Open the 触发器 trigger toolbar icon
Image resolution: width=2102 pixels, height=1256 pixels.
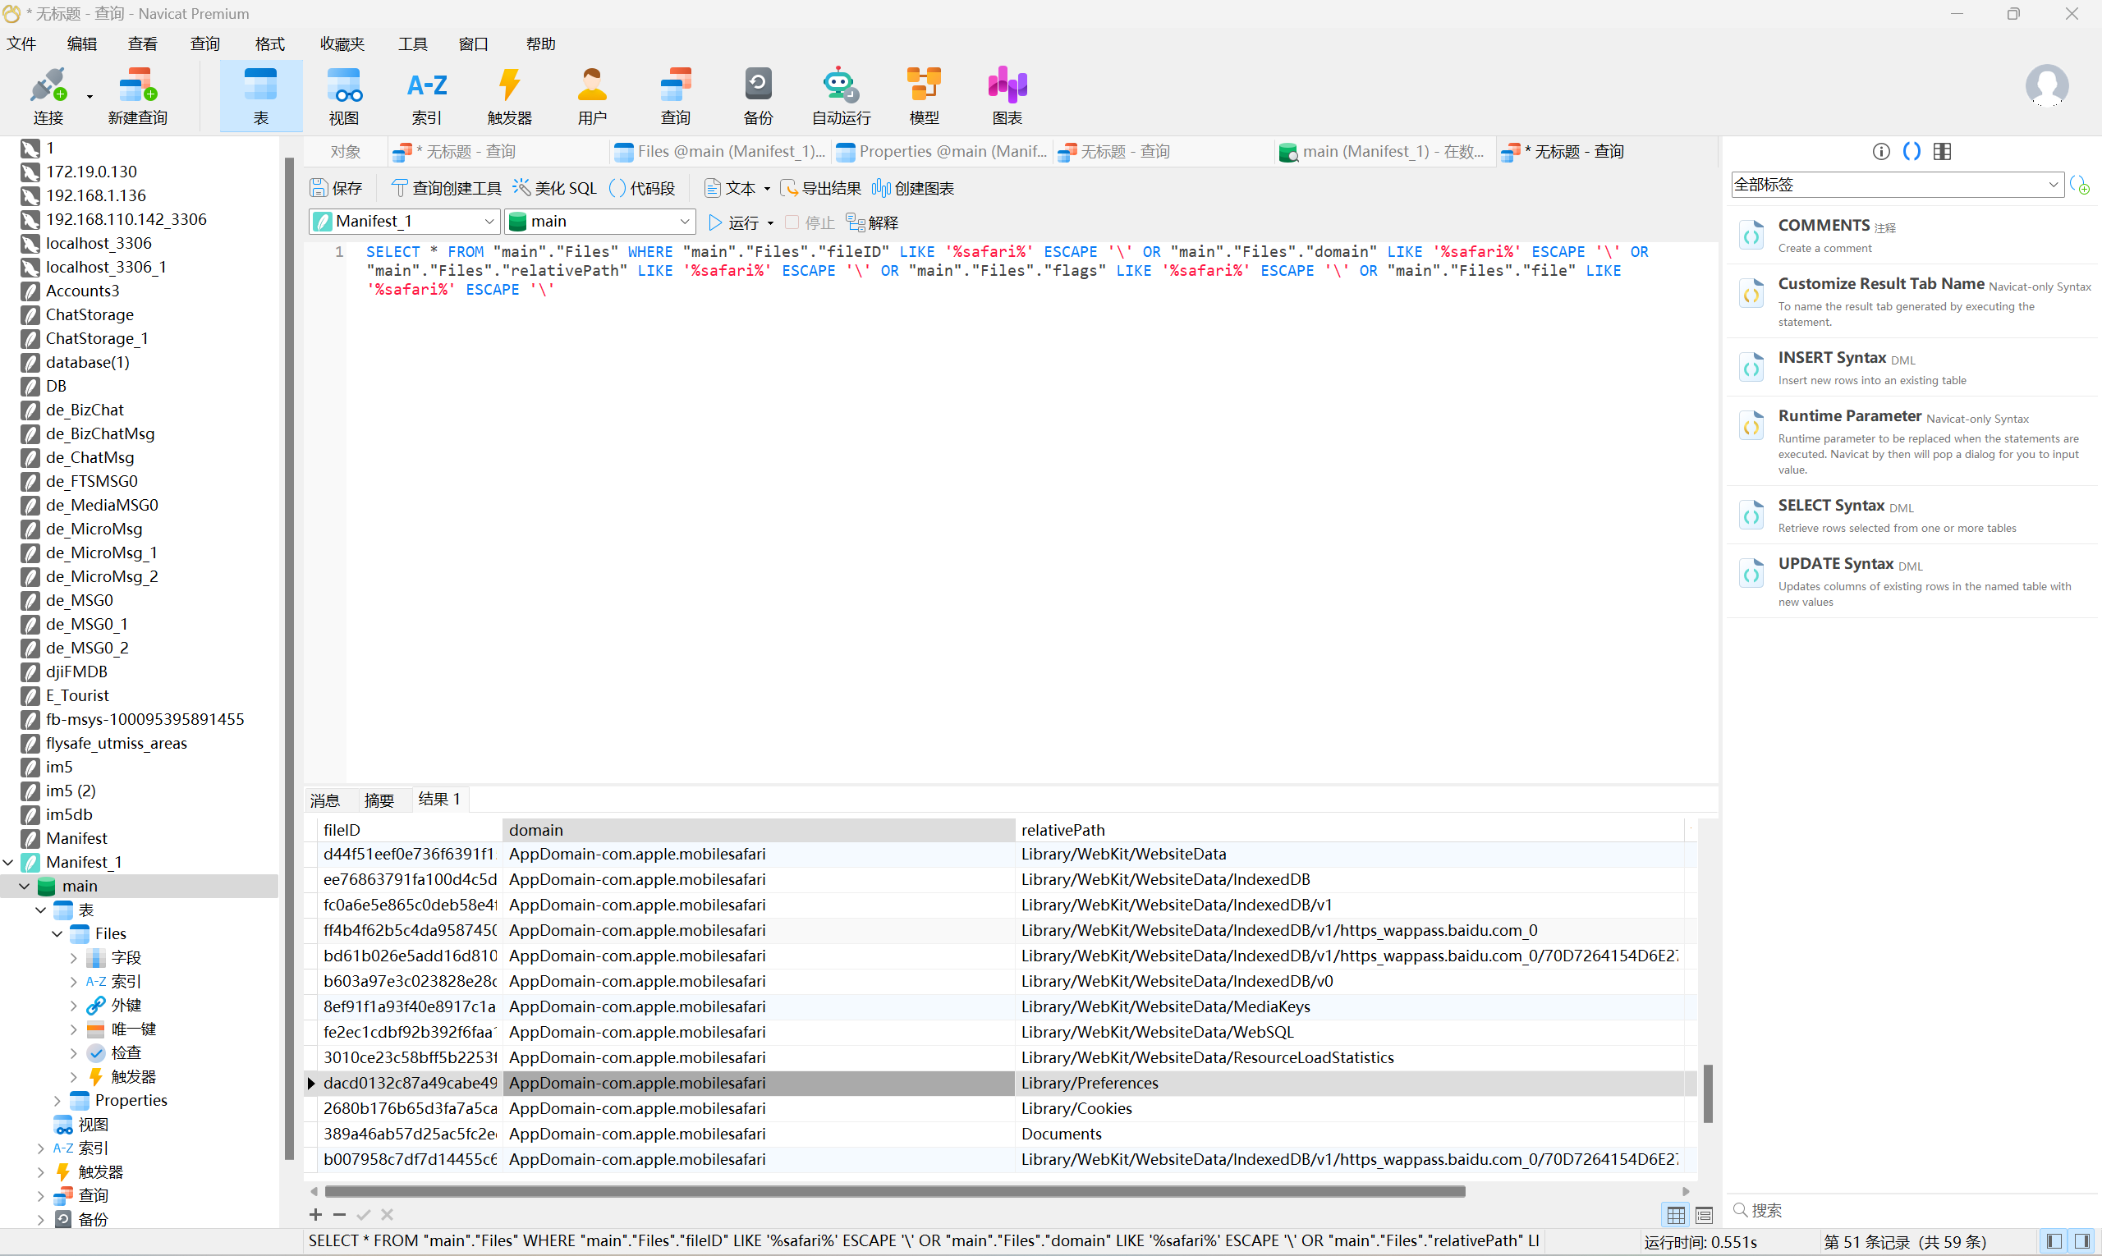510,97
